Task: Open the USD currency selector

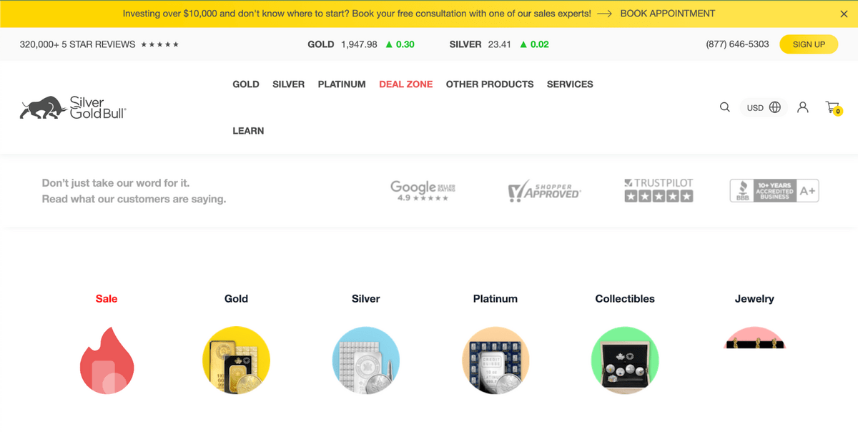Action: pos(764,107)
